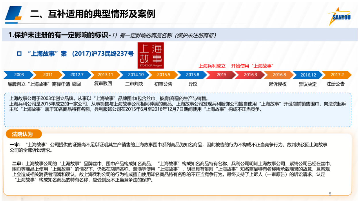Click the hollow square bullet before the 上海故事 case title

[19, 54]
